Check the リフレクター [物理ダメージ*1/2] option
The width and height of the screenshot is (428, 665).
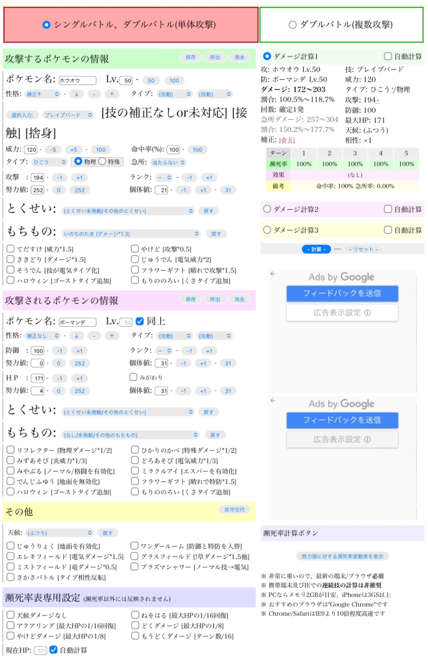pos(11,449)
